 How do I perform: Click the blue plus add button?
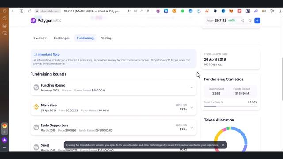[257, 21]
